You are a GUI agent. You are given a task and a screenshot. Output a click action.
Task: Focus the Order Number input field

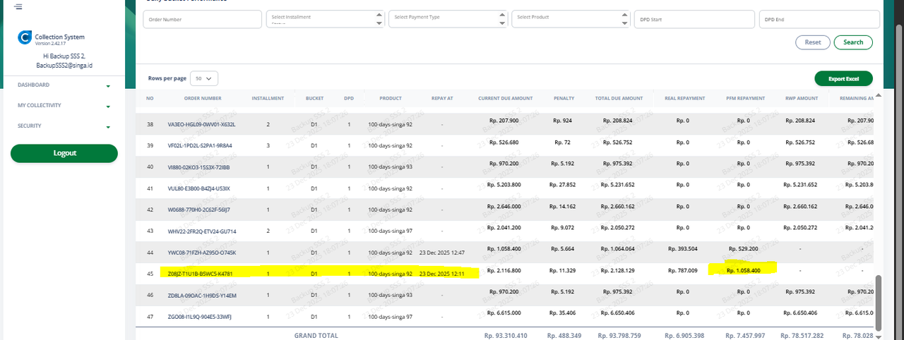202,19
